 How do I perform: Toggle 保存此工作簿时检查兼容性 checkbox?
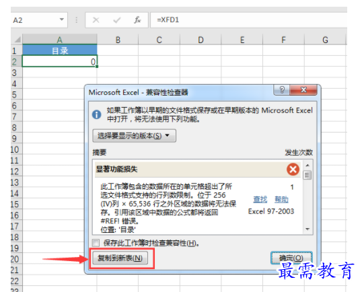pyautogui.click(x=96, y=243)
